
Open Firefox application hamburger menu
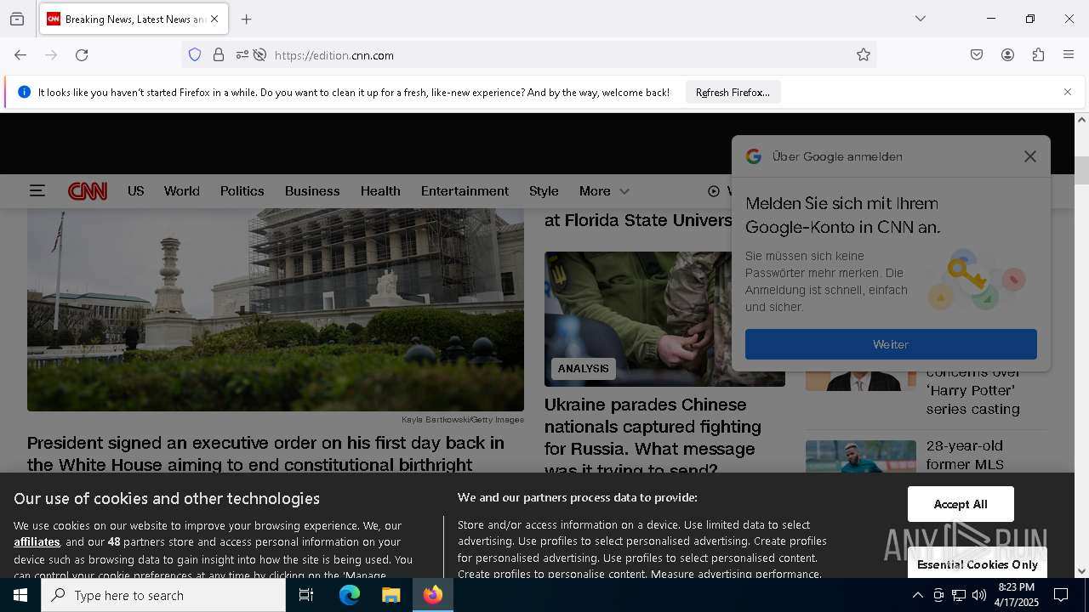(1069, 55)
